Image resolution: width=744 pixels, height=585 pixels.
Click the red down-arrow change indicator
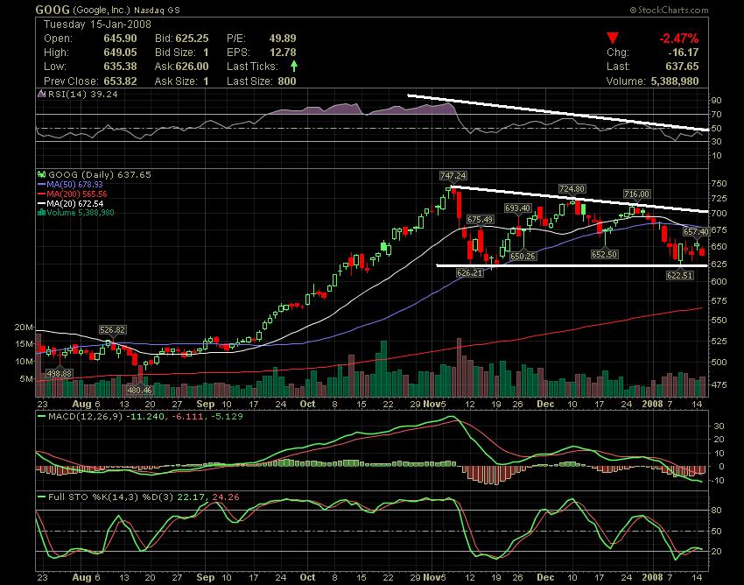coord(612,39)
